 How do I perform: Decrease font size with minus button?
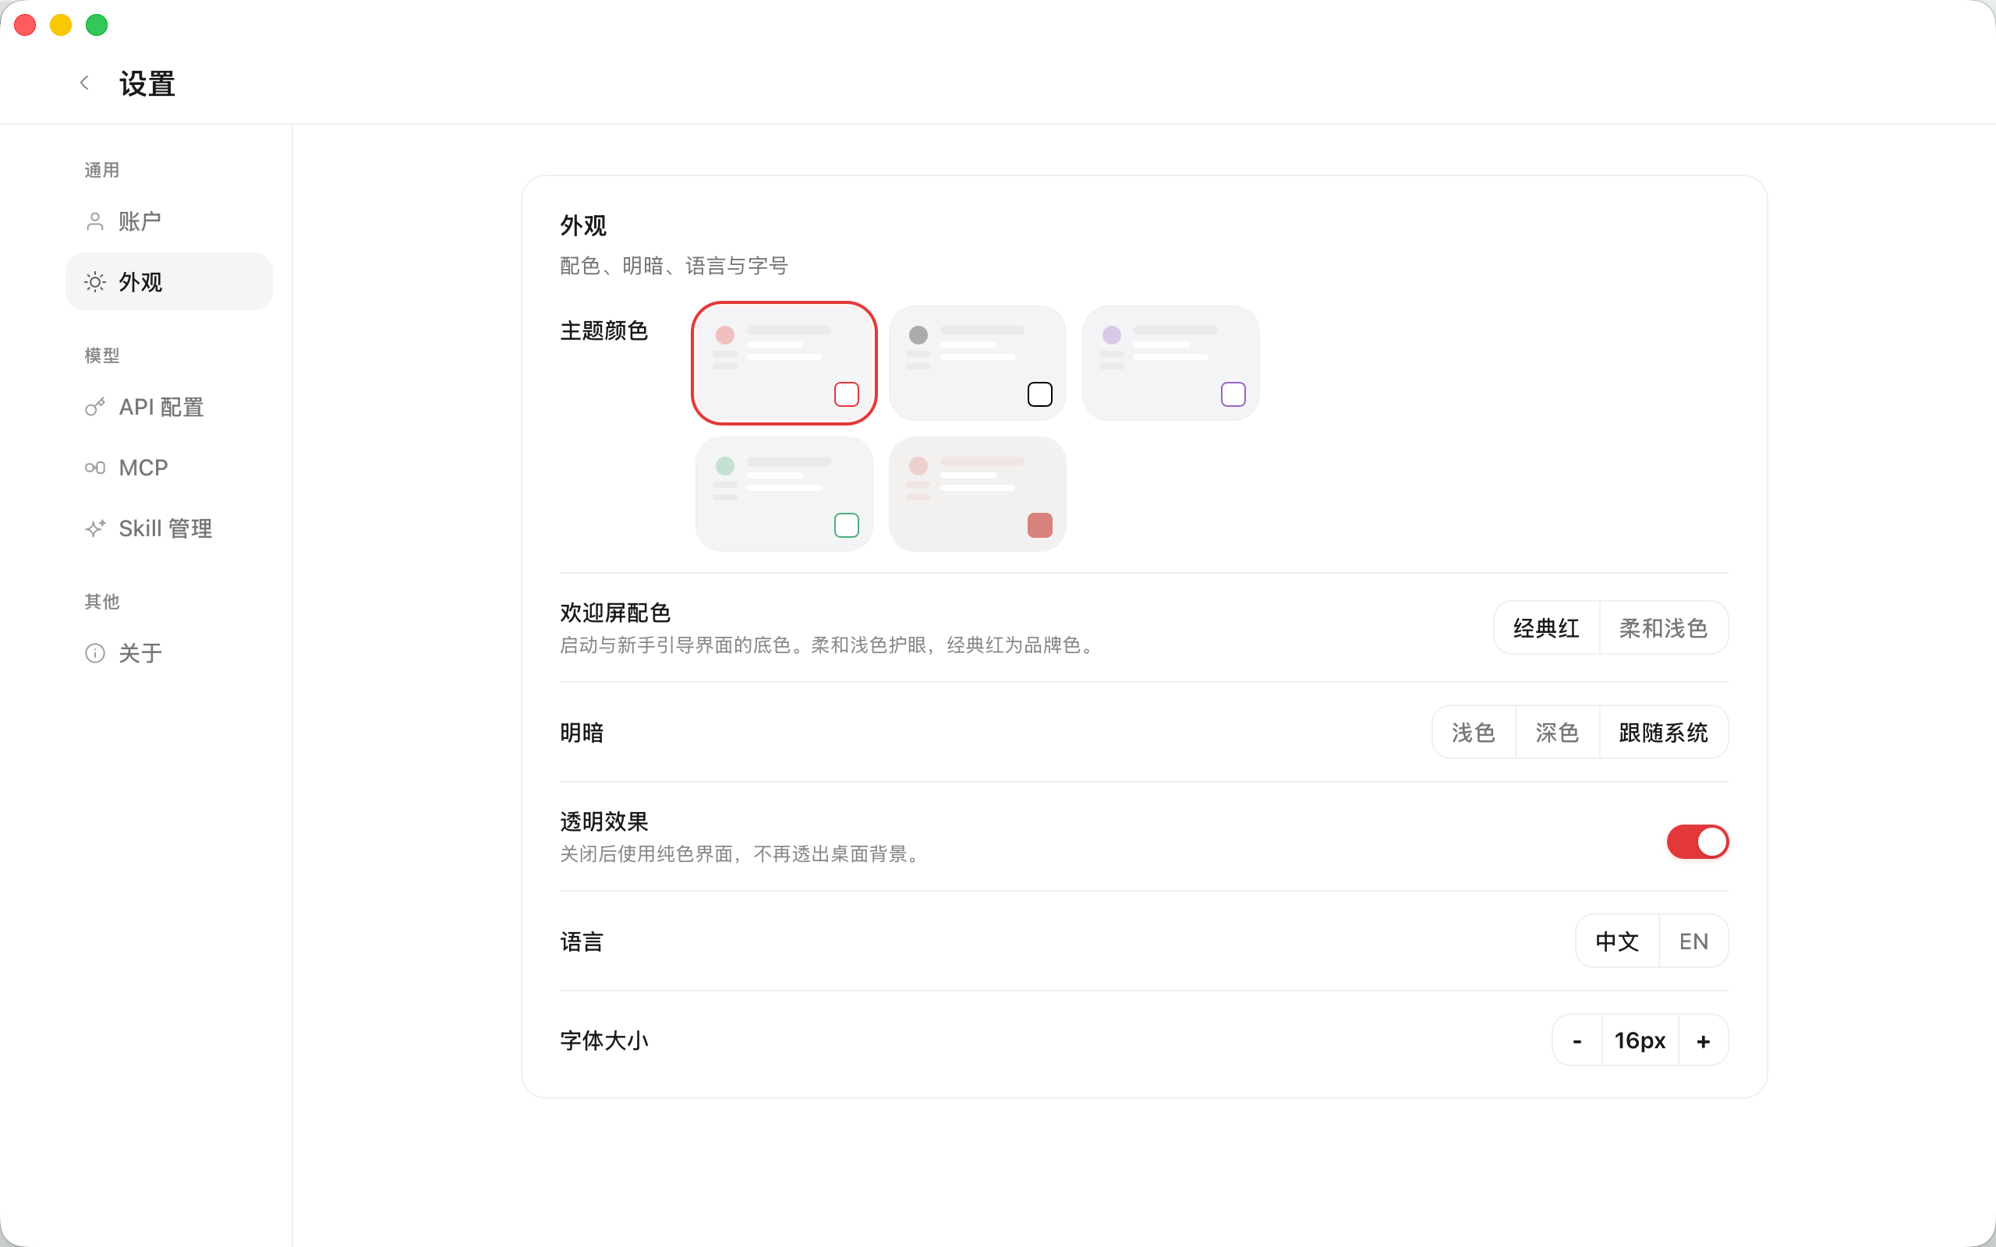click(1577, 1040)
